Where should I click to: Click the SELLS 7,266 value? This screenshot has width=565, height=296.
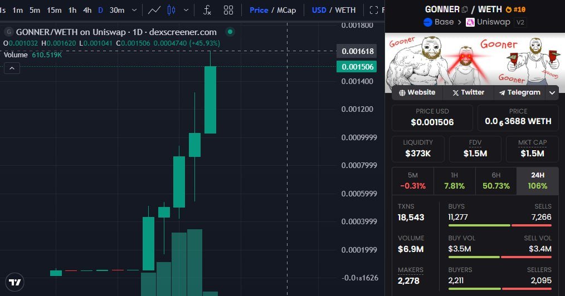pyautogui.click(x=541, y=217)
